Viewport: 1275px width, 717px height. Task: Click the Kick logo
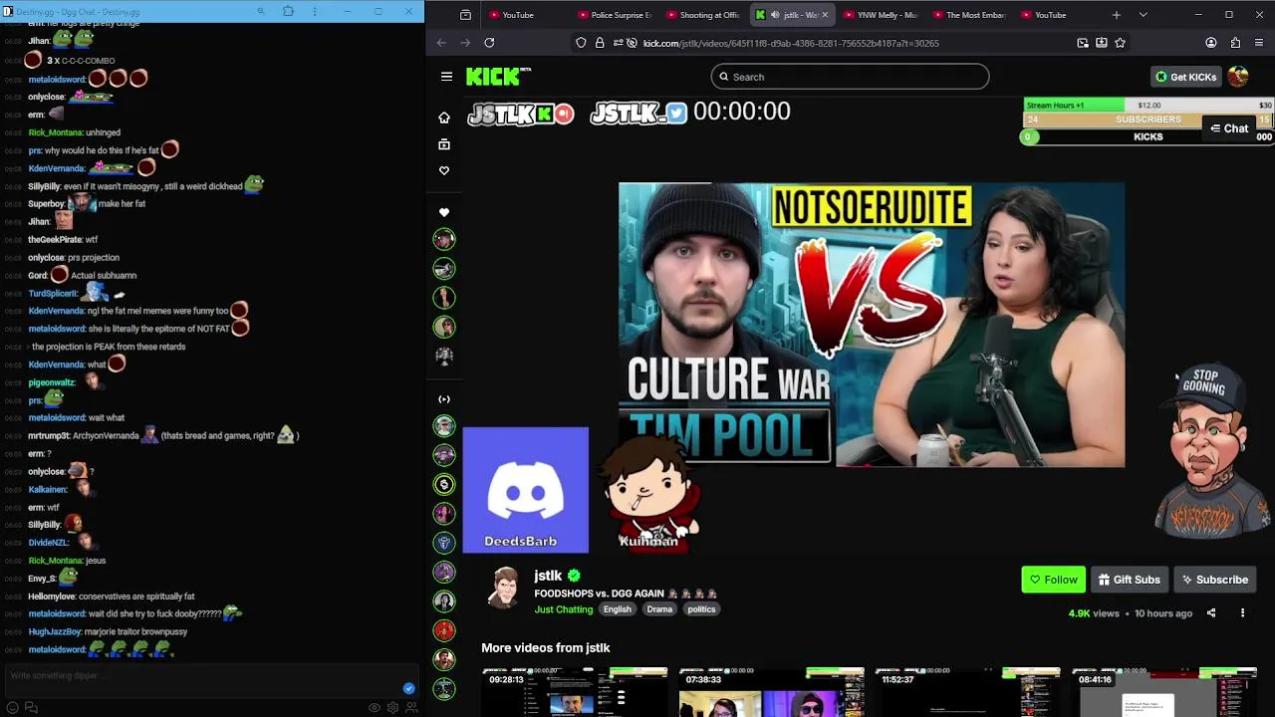click(498, 77)
